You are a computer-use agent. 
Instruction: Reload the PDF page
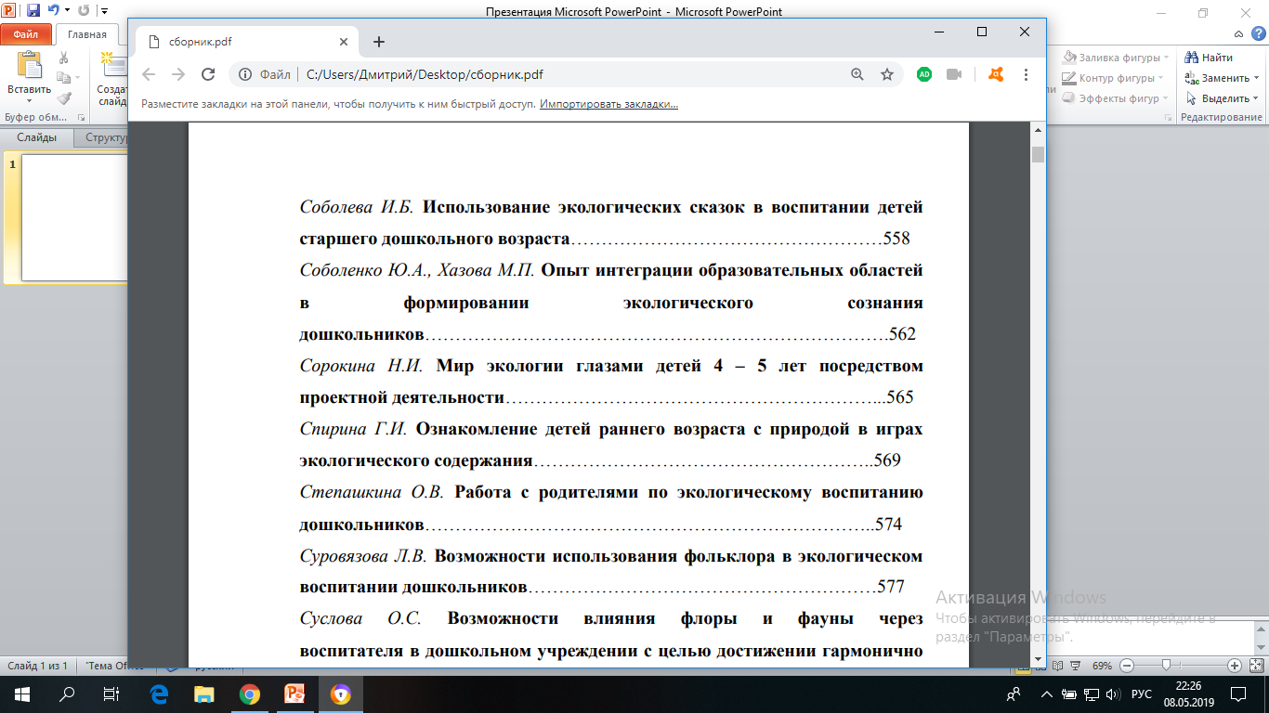208,74
